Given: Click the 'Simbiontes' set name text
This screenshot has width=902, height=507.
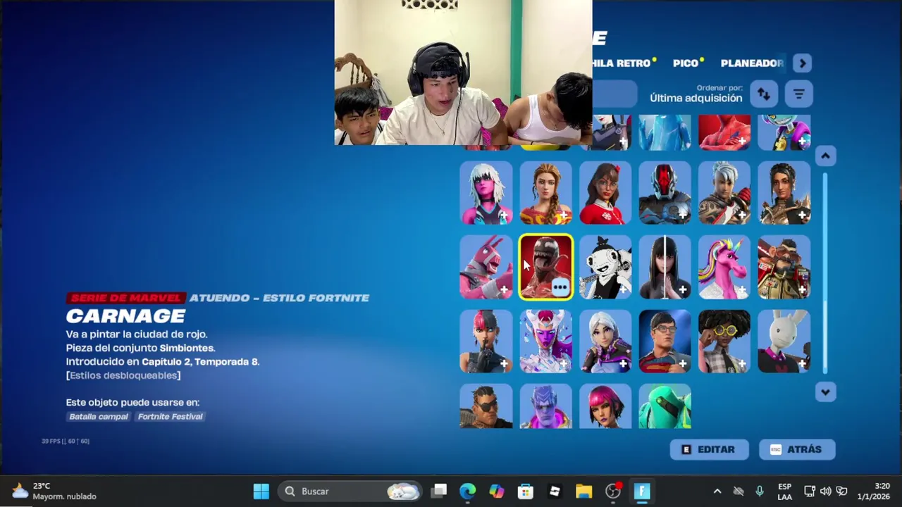Looking at the screenshot, I should pos(187,348).
